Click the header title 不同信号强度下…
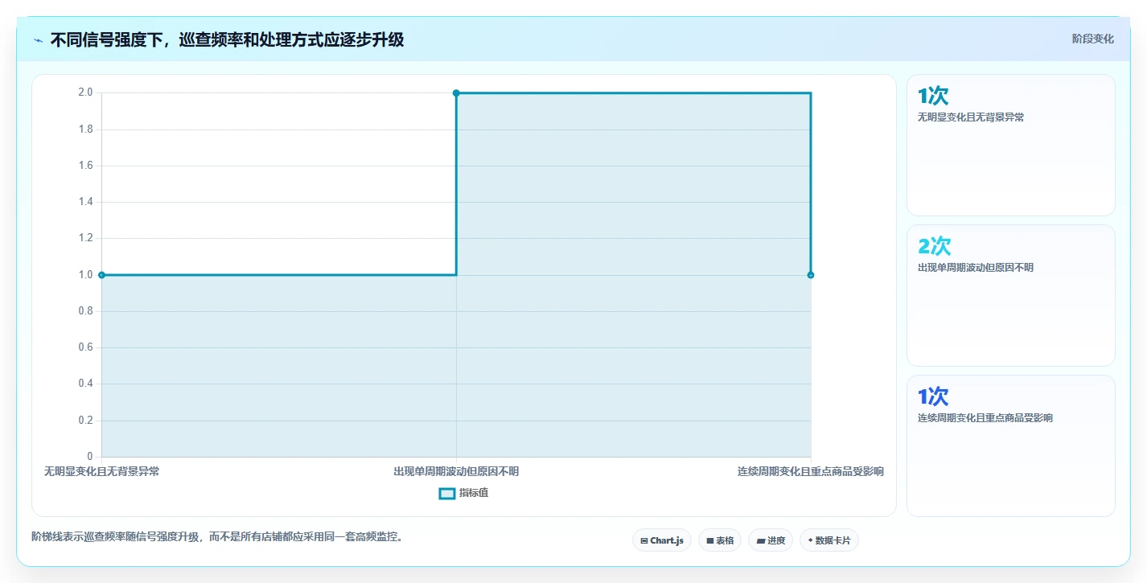The height and width of the screenshot is (583, 1147). (227, 40)
